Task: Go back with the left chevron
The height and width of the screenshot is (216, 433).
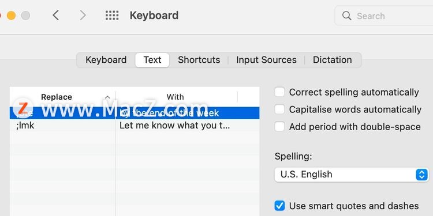Action: click(x=56, y=16)
